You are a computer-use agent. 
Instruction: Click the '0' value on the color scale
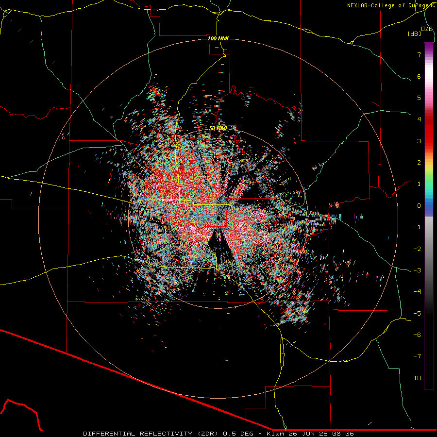(419, 206)
